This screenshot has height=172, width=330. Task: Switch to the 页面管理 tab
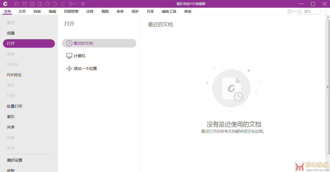tap(71, 11)
